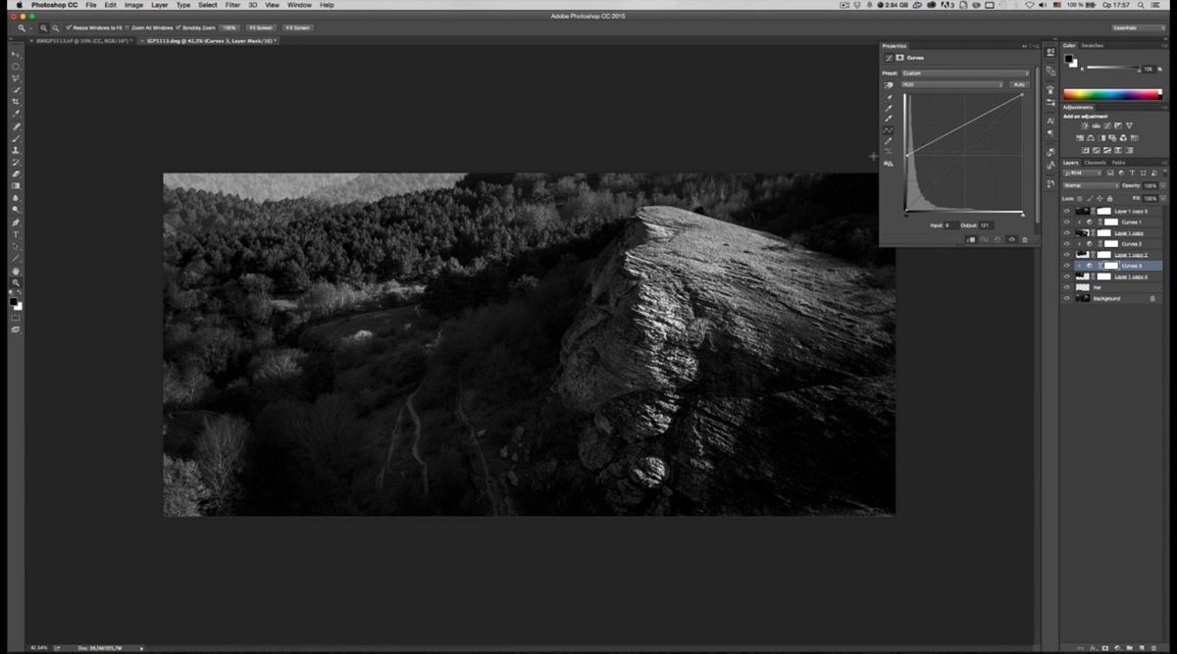Image resolution: width=1177 pixels, height=654 pixels.
Task: Select the Eyedropper tool in toolbox
Action: pos(16,114)
